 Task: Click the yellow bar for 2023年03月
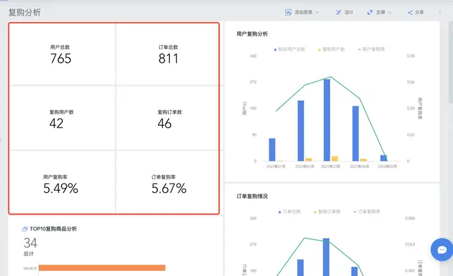335,158
